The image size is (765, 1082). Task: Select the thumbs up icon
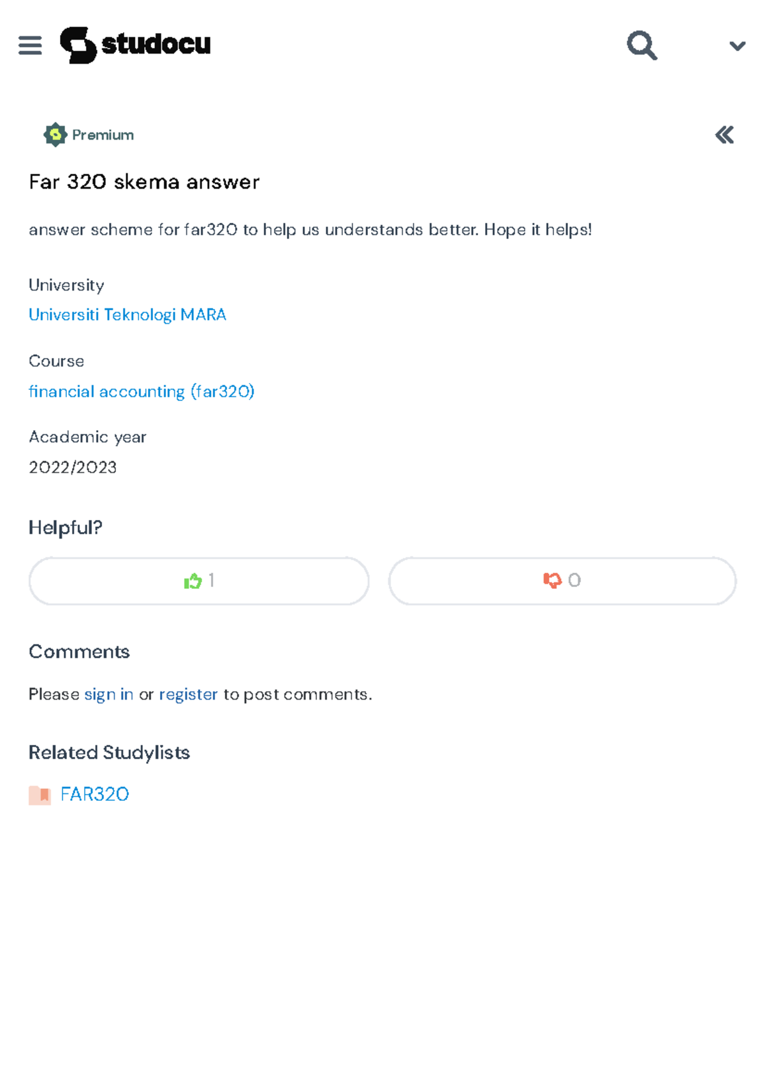(192, 581)
